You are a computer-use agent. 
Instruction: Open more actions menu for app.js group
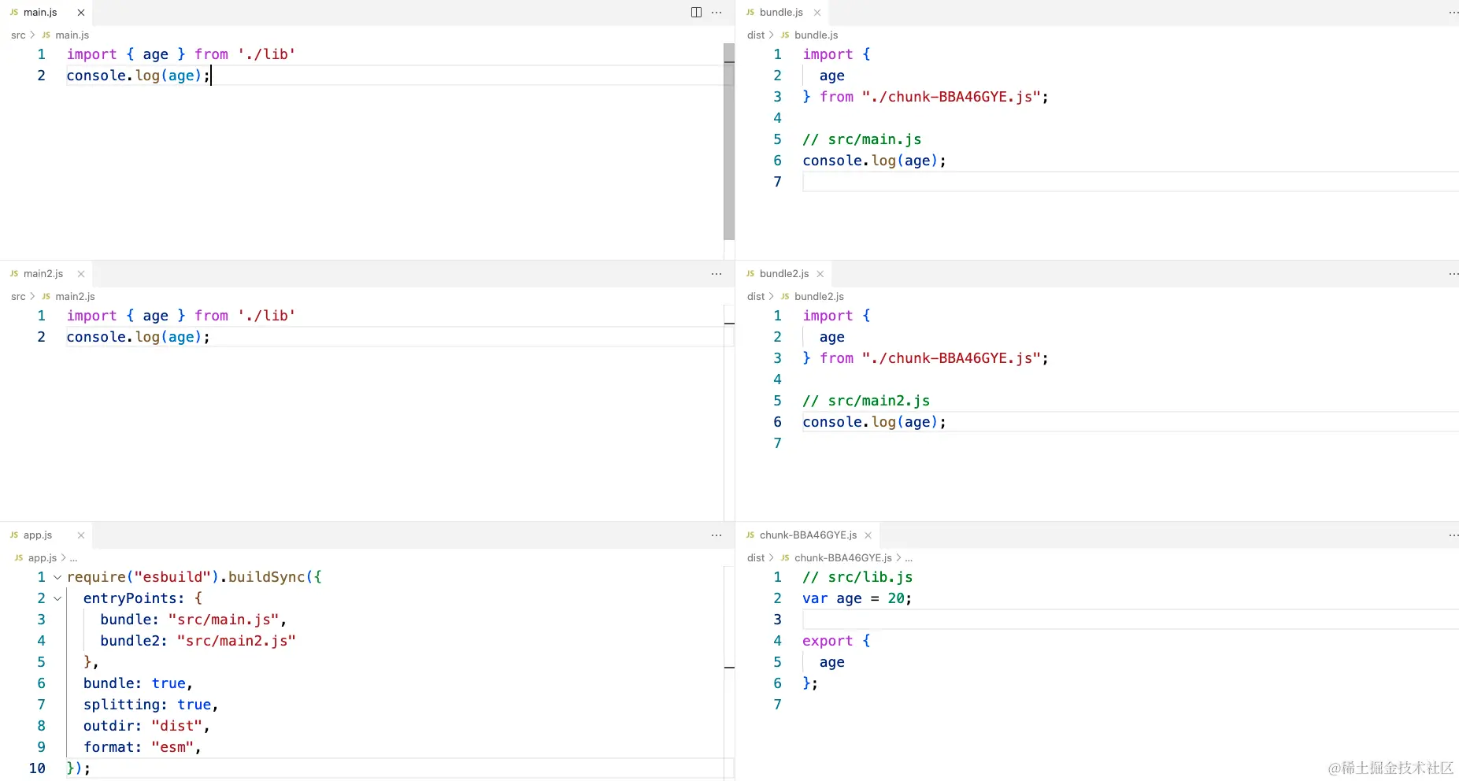(x=717, y=535)
